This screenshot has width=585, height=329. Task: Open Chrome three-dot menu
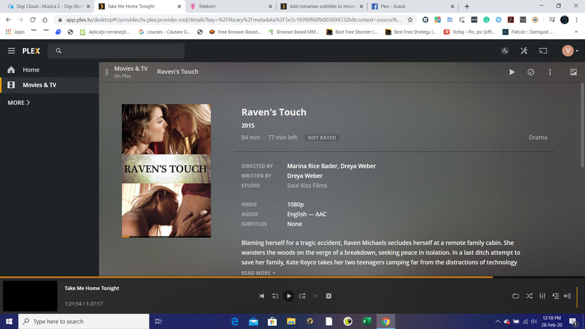coord(577,20)
